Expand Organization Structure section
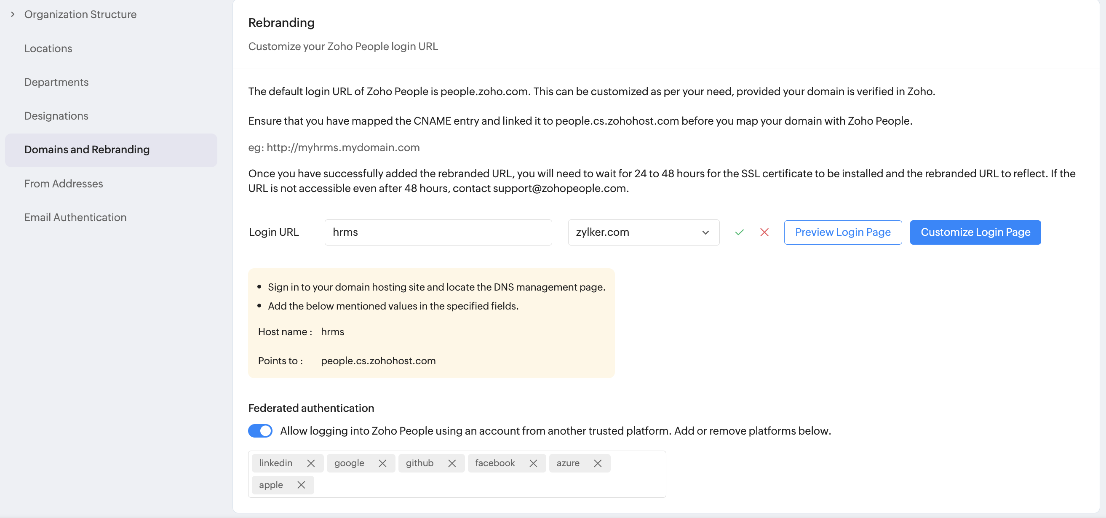Viewport: 1106px width, 518px height. pos(13,14)
